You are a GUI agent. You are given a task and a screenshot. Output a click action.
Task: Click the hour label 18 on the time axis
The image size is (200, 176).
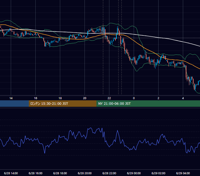coord(60,98)
